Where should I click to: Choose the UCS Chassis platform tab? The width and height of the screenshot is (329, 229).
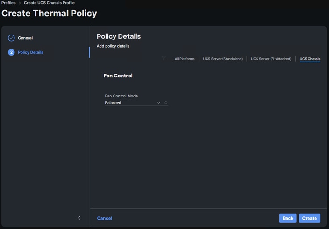(x=310, y=59)
